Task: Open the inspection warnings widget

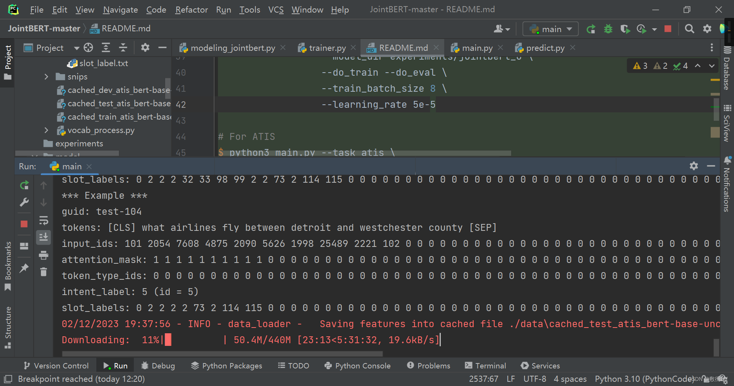Action: pos(660,66)
